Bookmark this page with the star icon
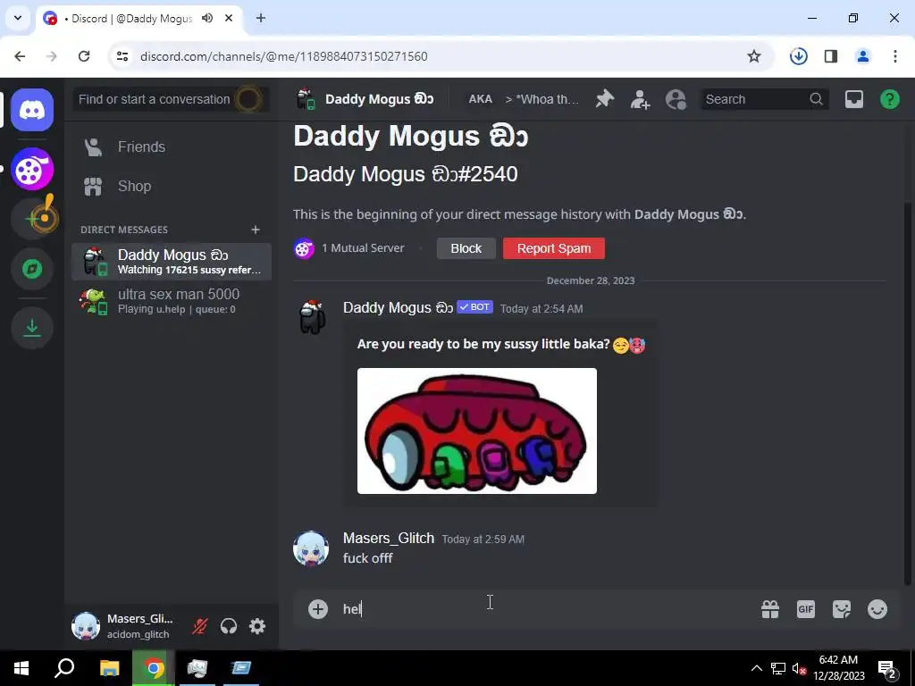Screen dimensions: 915x686 coord(754,56)
